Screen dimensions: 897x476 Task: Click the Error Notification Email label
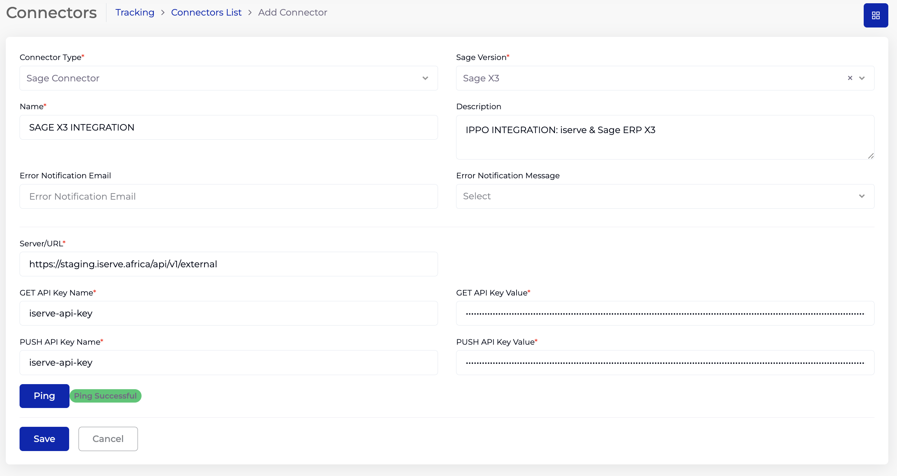[65, 175]
